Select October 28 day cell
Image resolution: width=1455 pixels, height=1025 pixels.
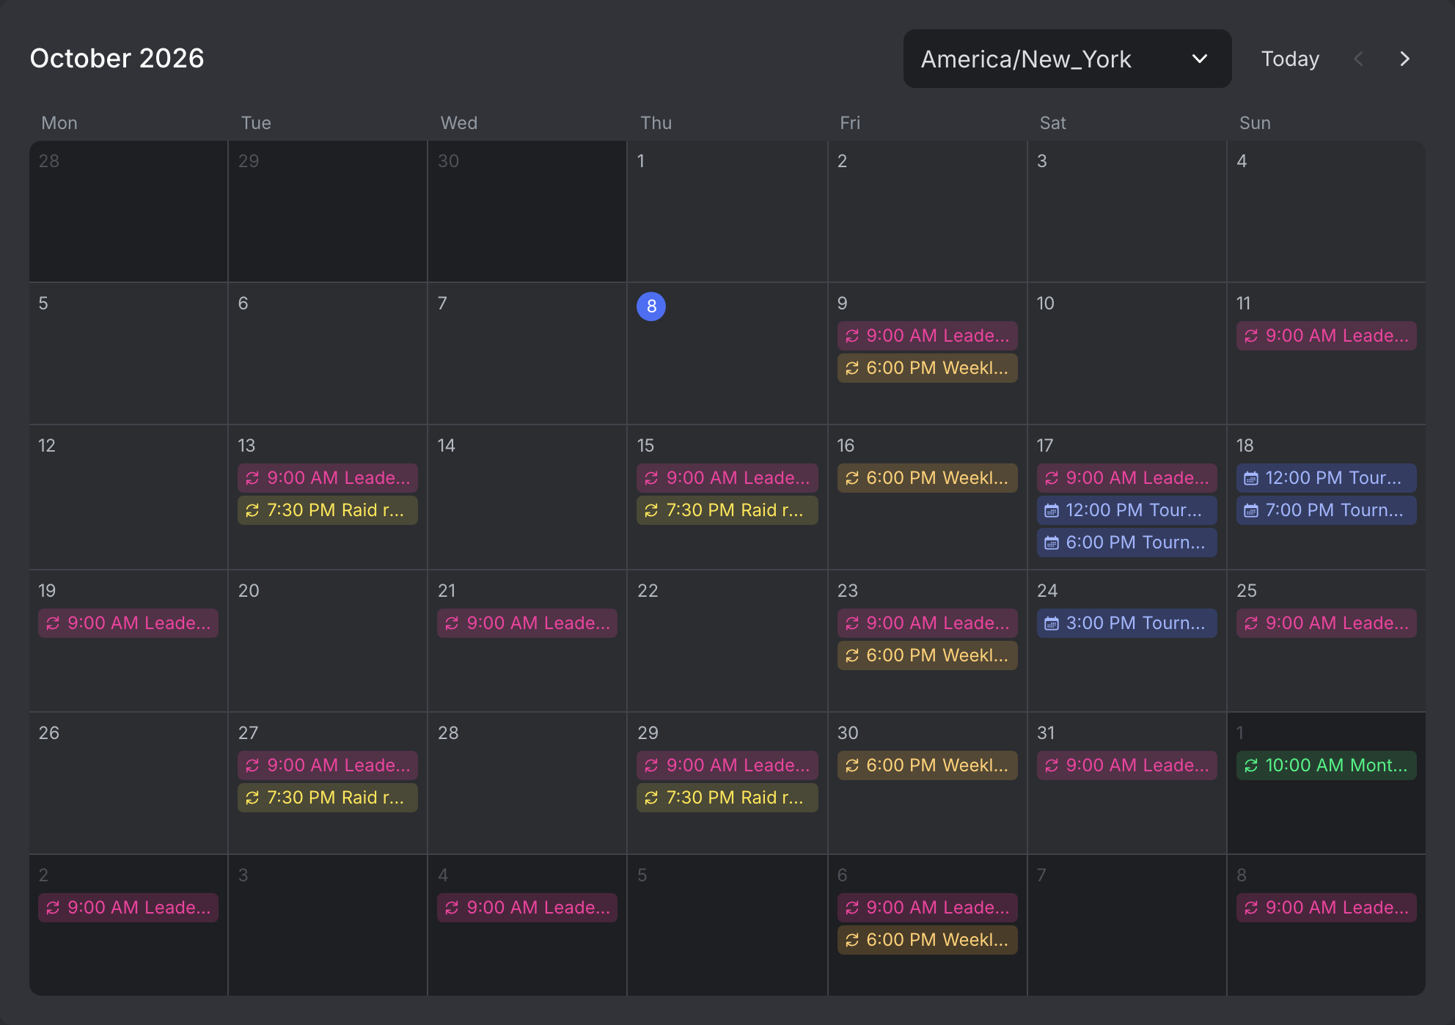tap(527, 783)
